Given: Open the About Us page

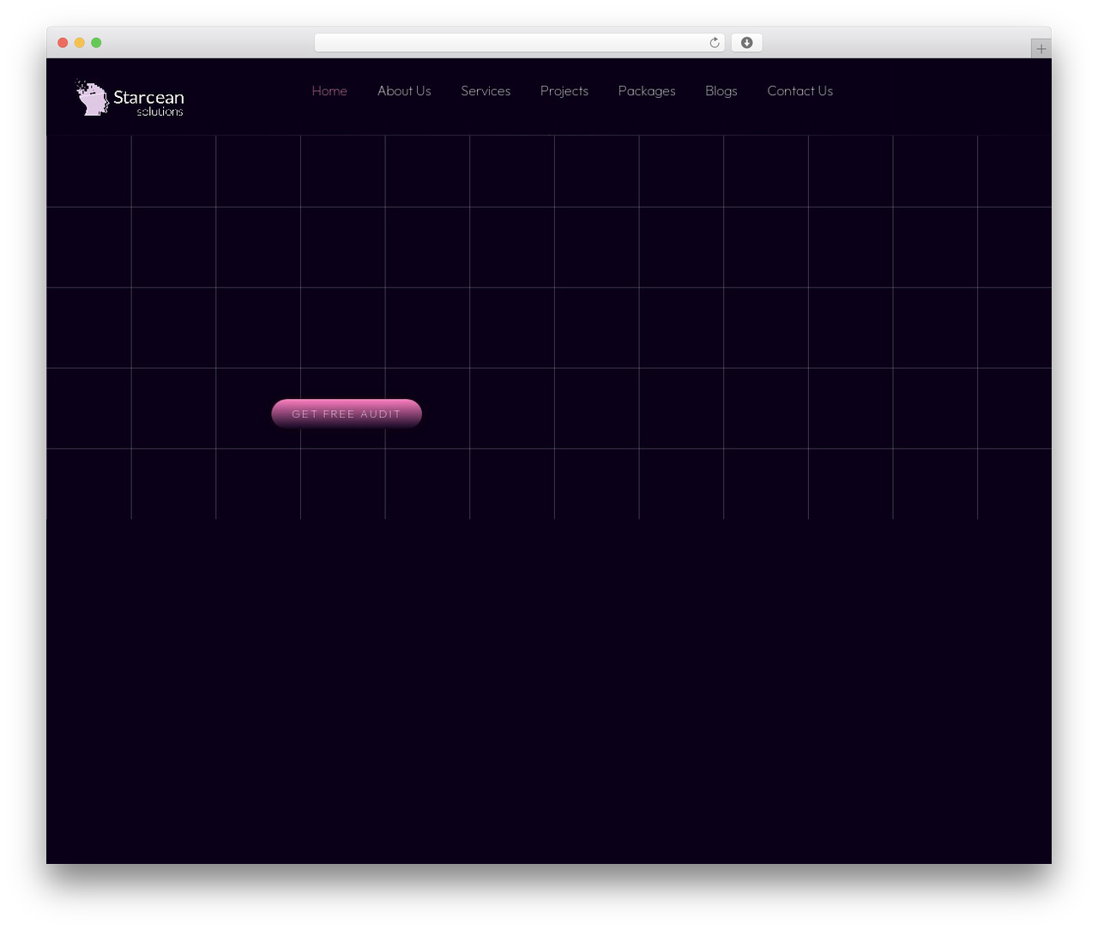Looking at the screenshot, I should (x=404, y=91).
